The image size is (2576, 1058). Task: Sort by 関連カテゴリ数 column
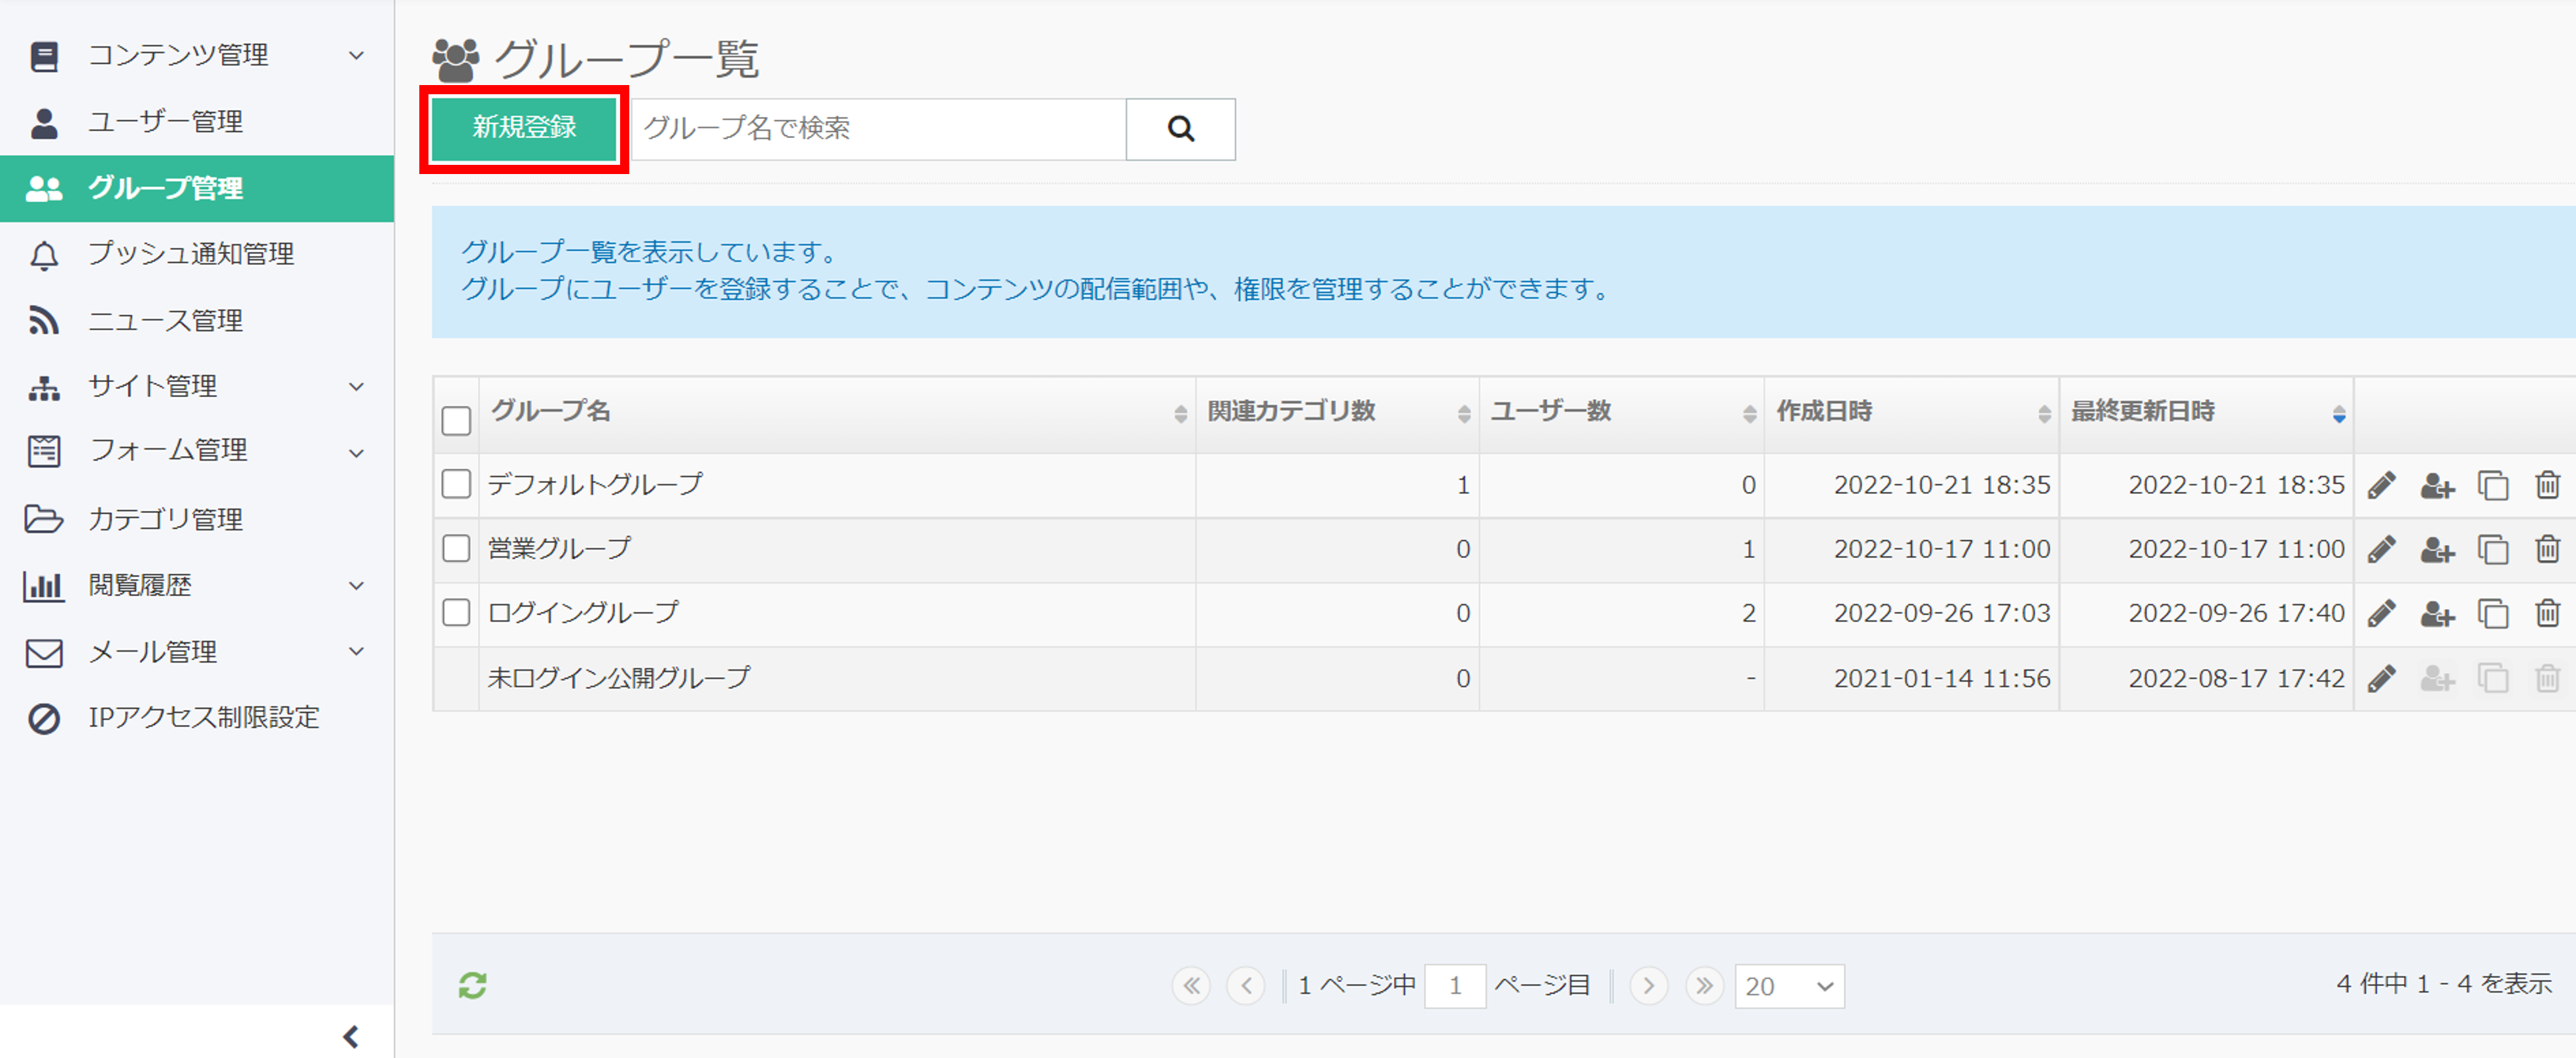(1338, 413)
